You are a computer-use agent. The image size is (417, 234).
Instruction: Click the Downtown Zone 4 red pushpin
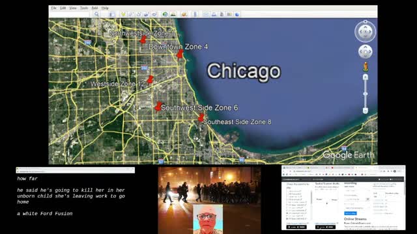pyautogui.click(x=180, y=55)
